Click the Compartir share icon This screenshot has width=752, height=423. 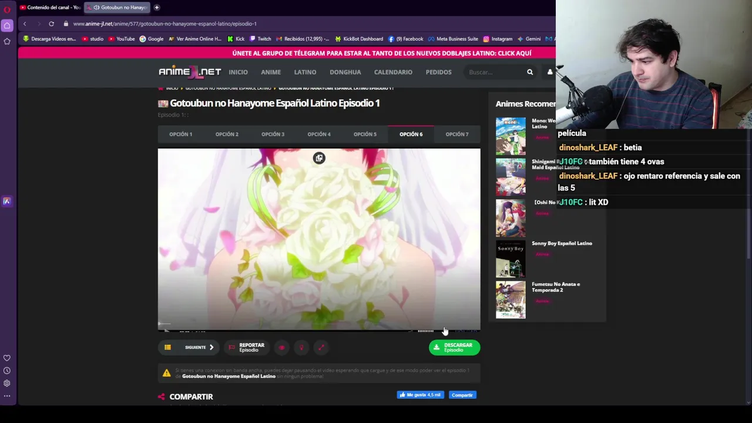click(x=162, y=397)
